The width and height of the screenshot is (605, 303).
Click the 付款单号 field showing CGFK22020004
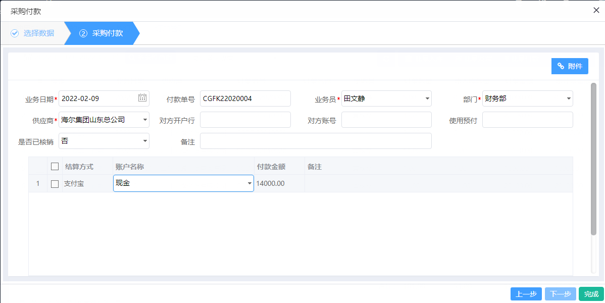[x=245, y=98]
